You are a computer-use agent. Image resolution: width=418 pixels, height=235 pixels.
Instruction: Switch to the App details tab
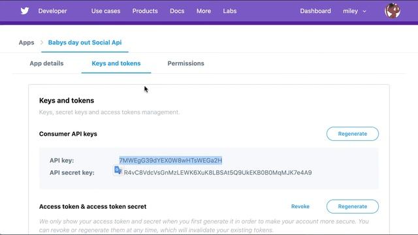click(x=46, y=63)
